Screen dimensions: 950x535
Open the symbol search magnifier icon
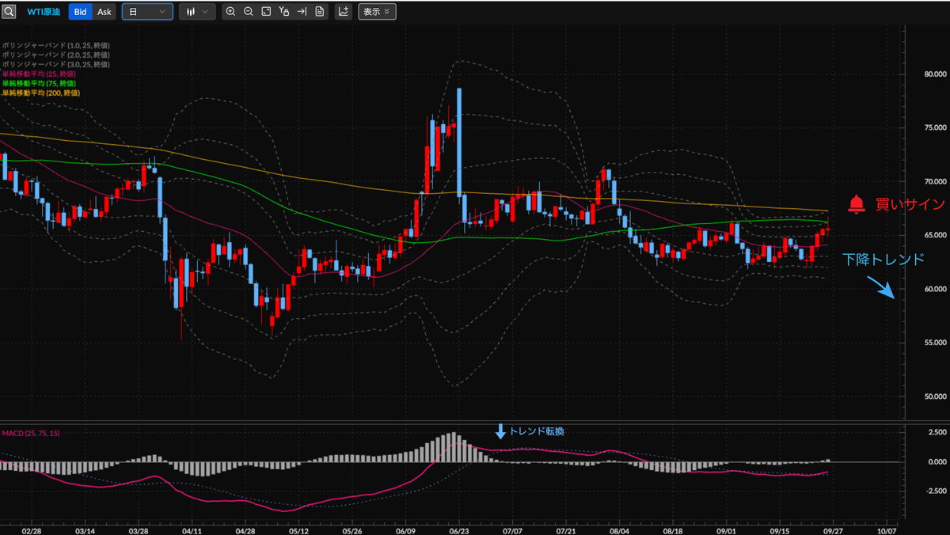9,12
